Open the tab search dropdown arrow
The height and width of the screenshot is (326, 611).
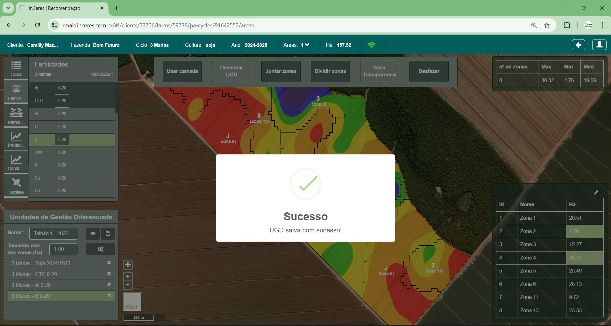pyautogui.click(x=8, y=8)
